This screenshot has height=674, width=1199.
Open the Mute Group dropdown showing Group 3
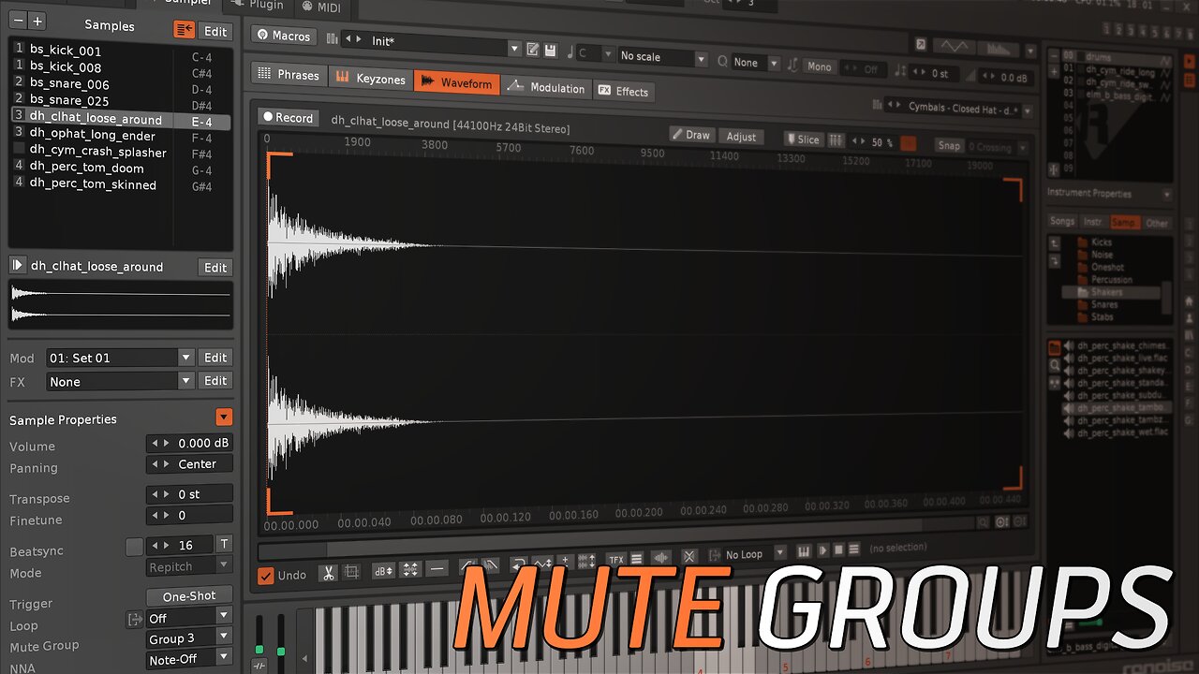tap(188, 637)
